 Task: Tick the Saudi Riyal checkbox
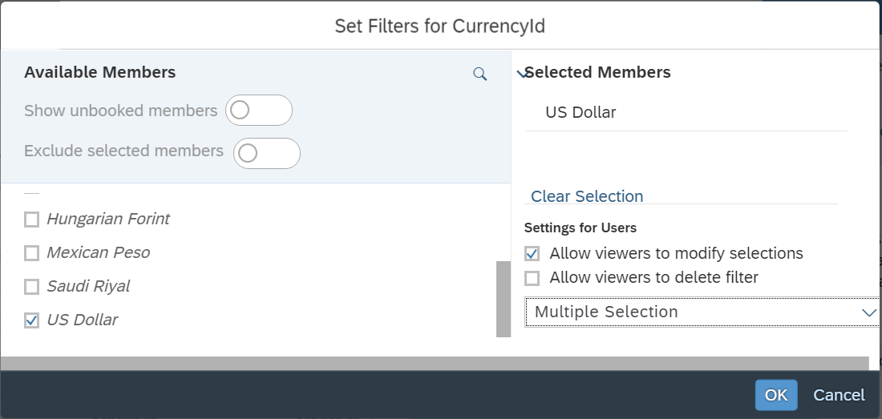pyautogui.click(x=31, y=287)
